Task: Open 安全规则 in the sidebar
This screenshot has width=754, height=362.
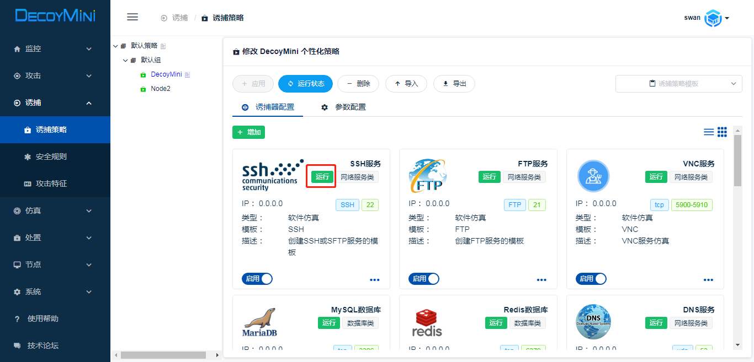Action: (x=51, y=156)
